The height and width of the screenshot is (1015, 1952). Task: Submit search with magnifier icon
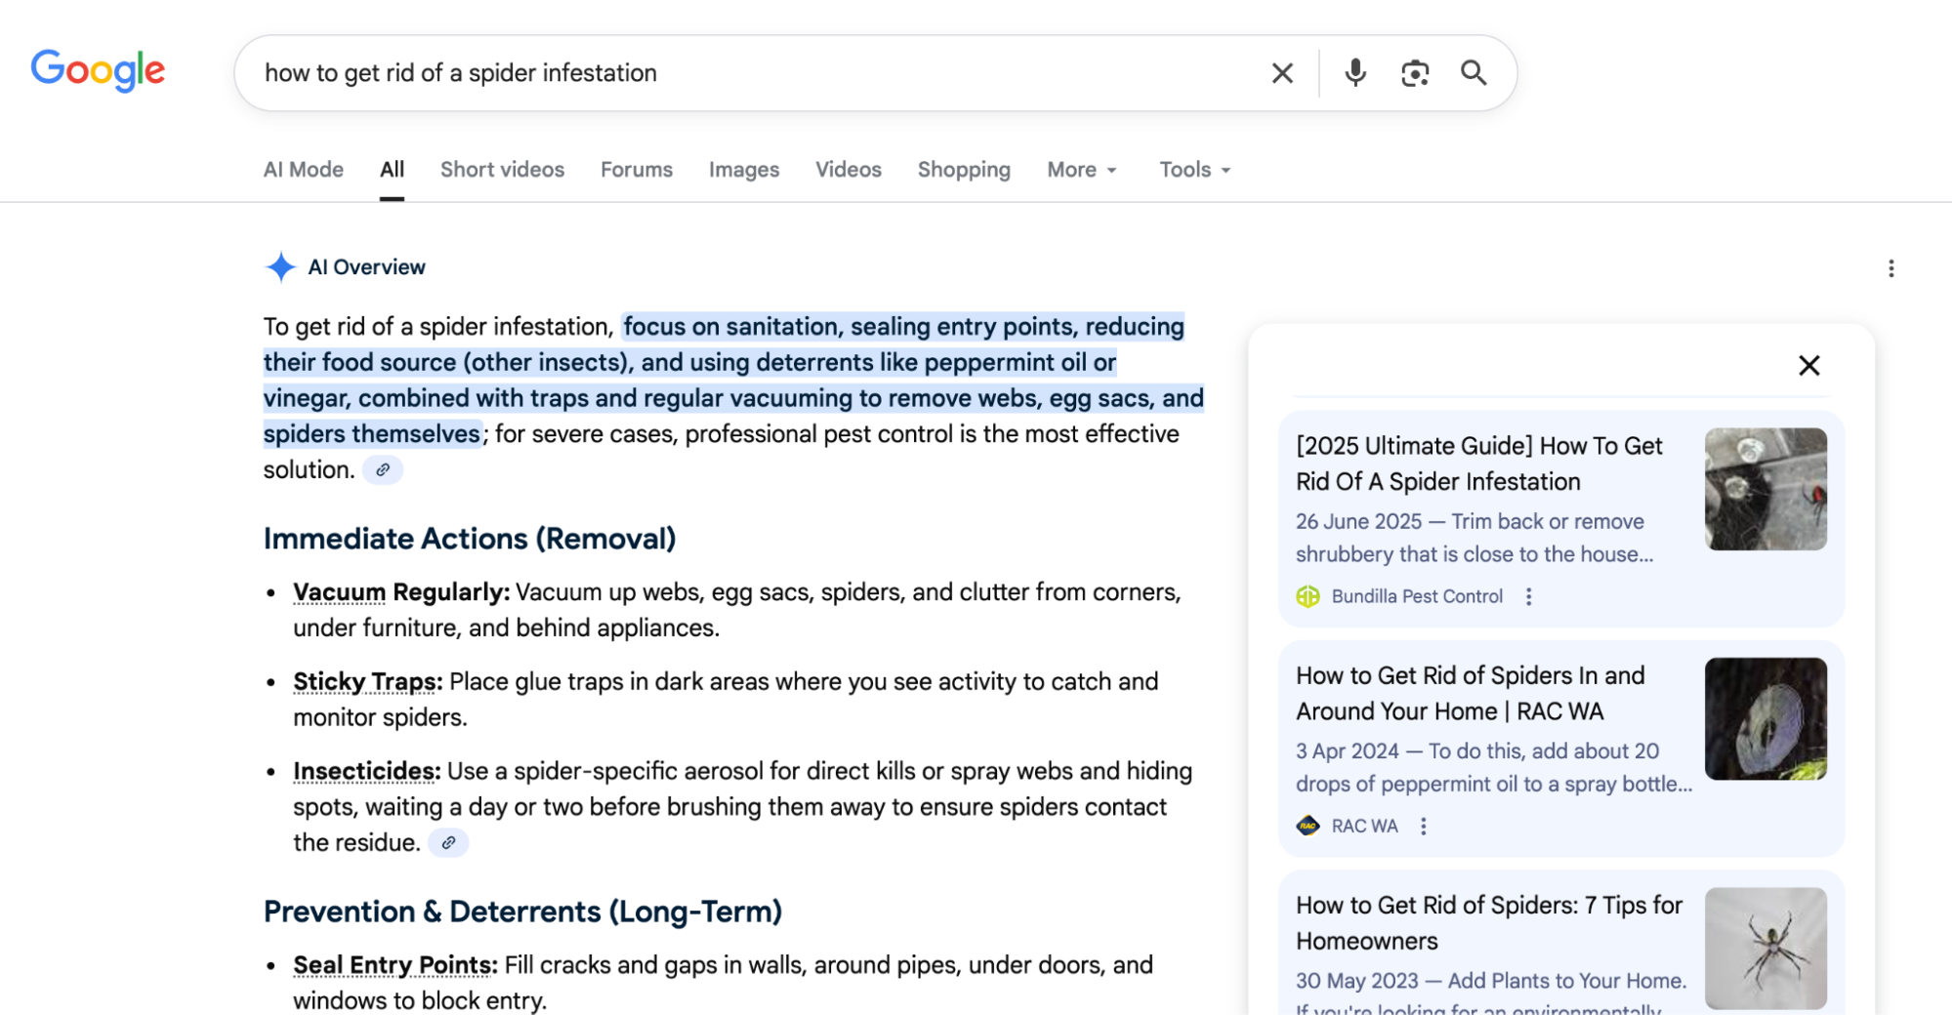click(x=1474, y=73)
